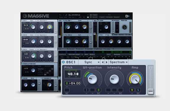Toggle OSC1 power button in enlarged panel
The height and width of the screenshot is (111, 170).
tap(63, 62)
